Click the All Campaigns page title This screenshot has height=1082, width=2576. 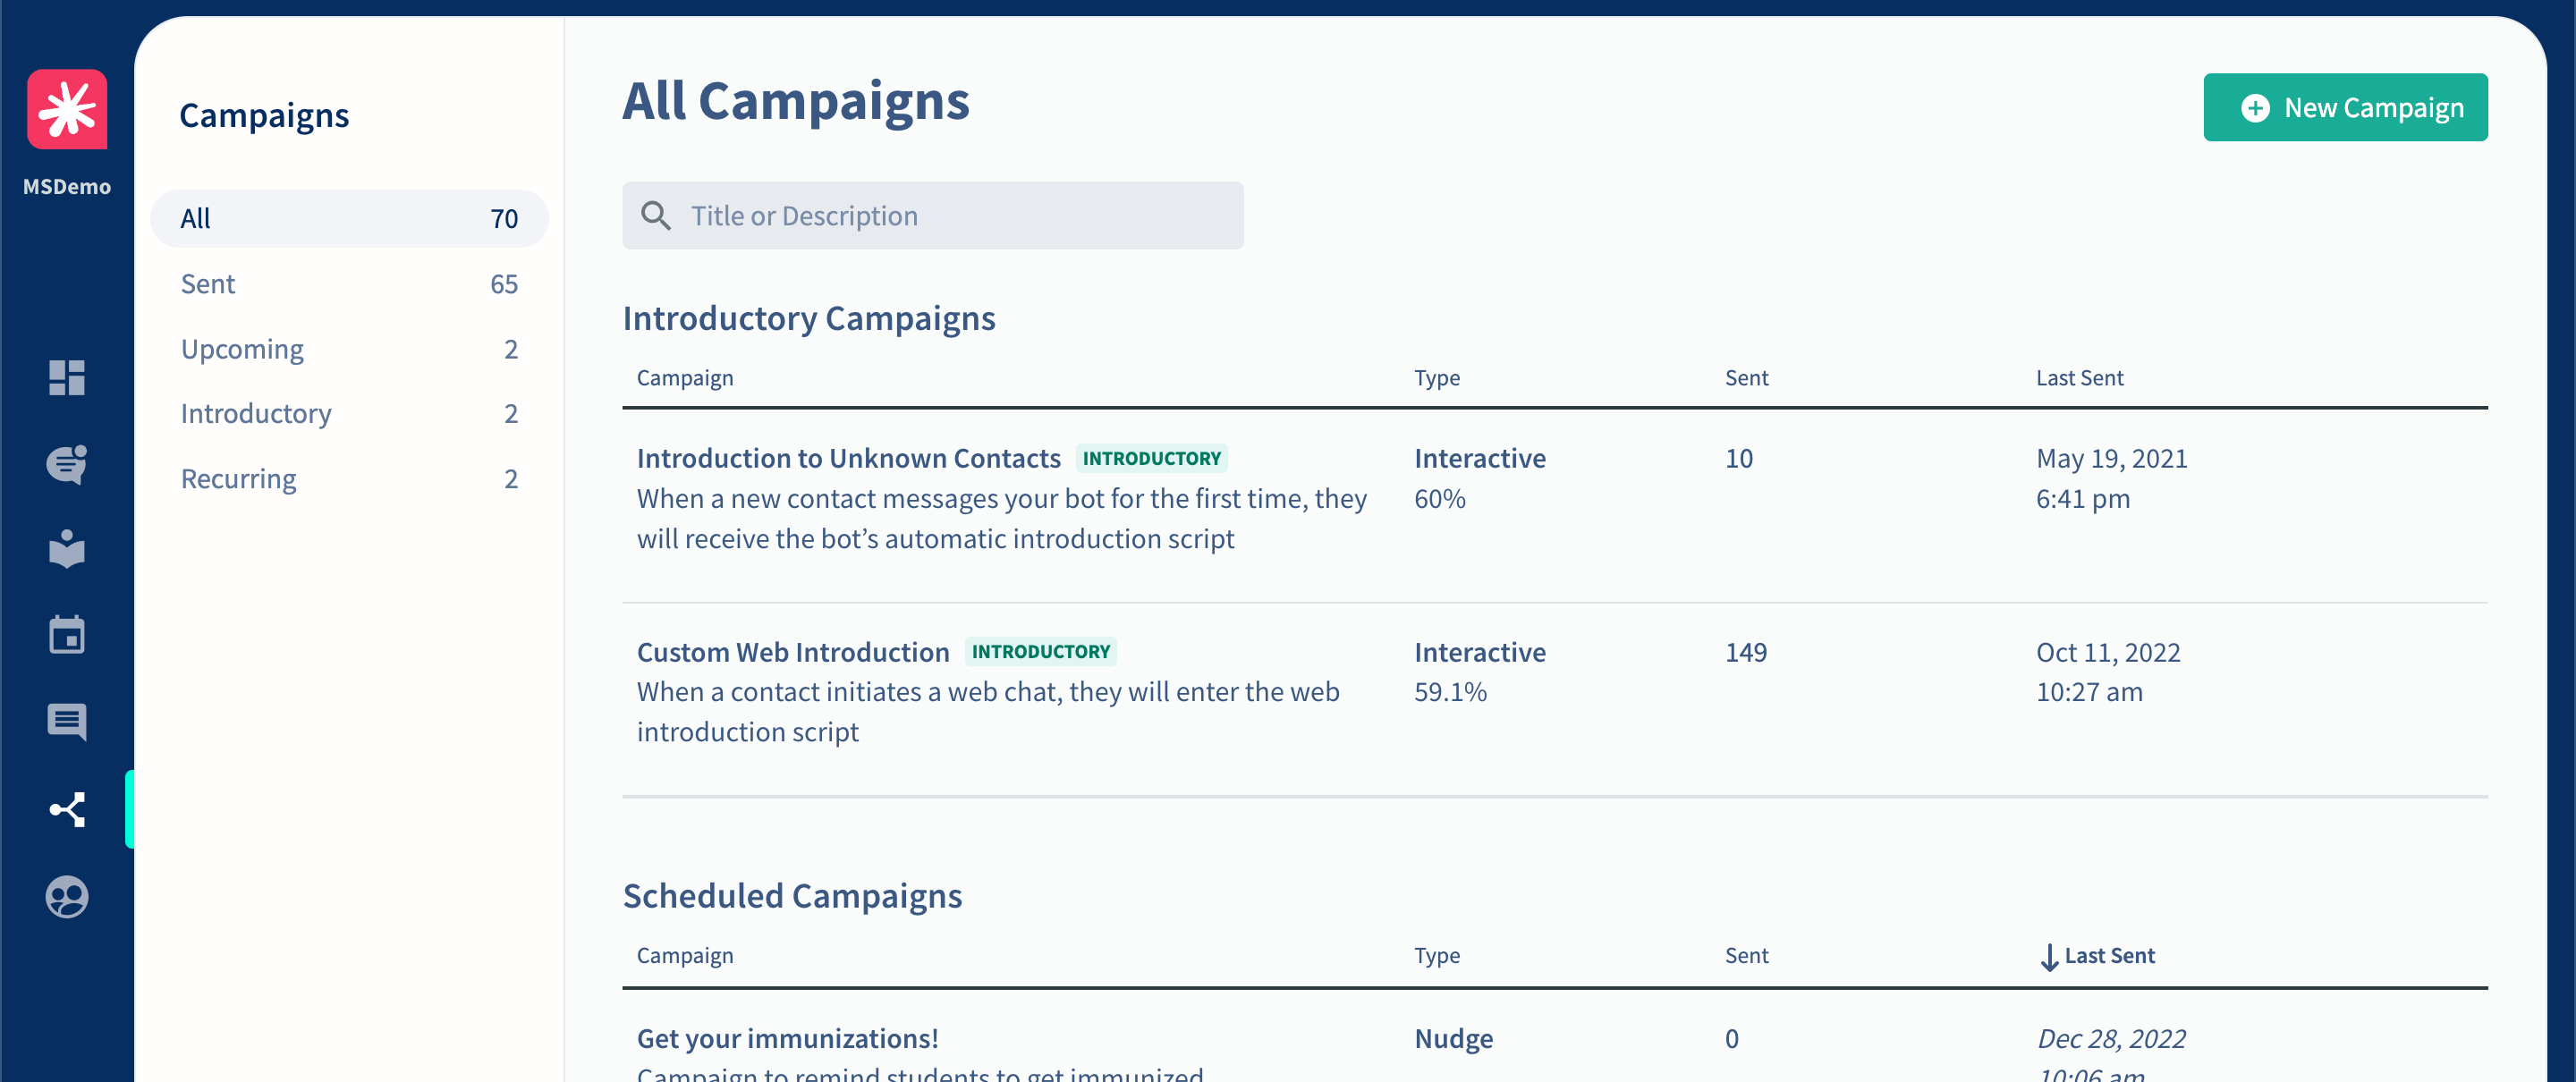tap(796, 101)
